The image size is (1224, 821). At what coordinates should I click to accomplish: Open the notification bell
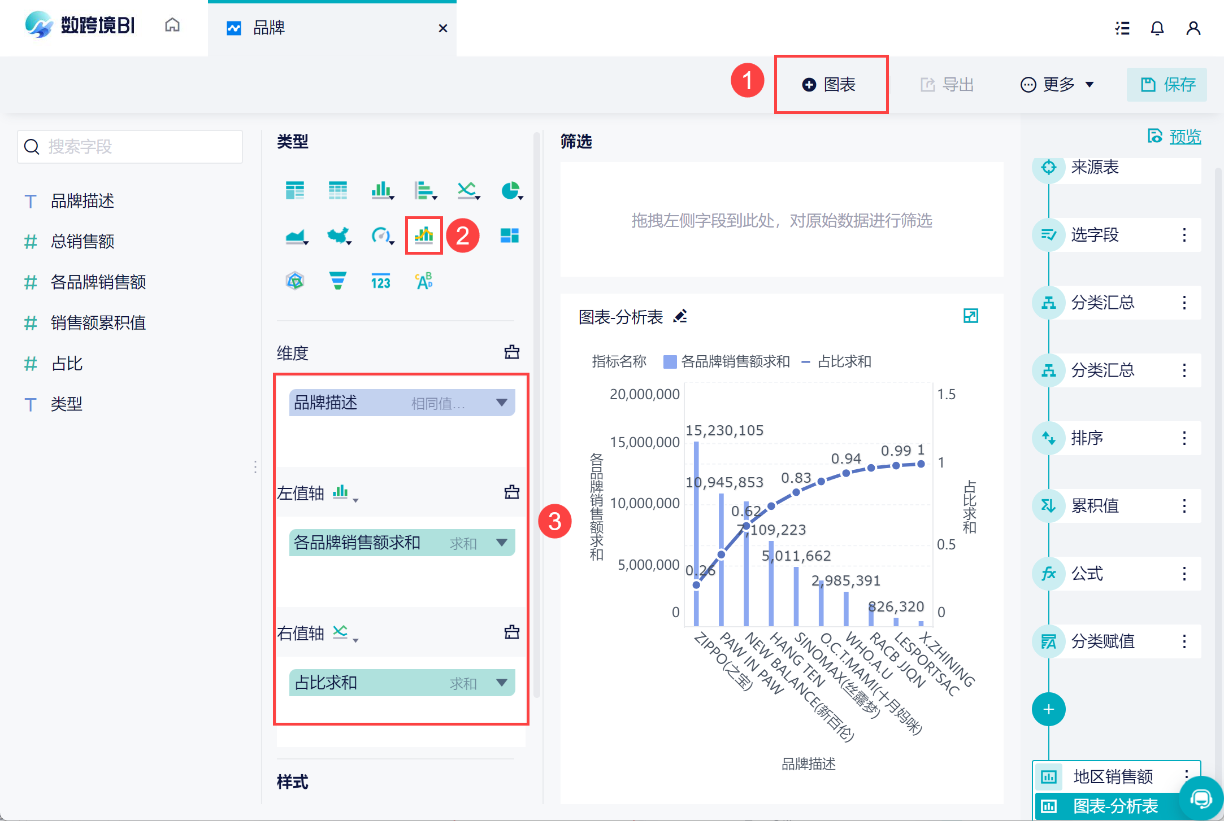1157,28
